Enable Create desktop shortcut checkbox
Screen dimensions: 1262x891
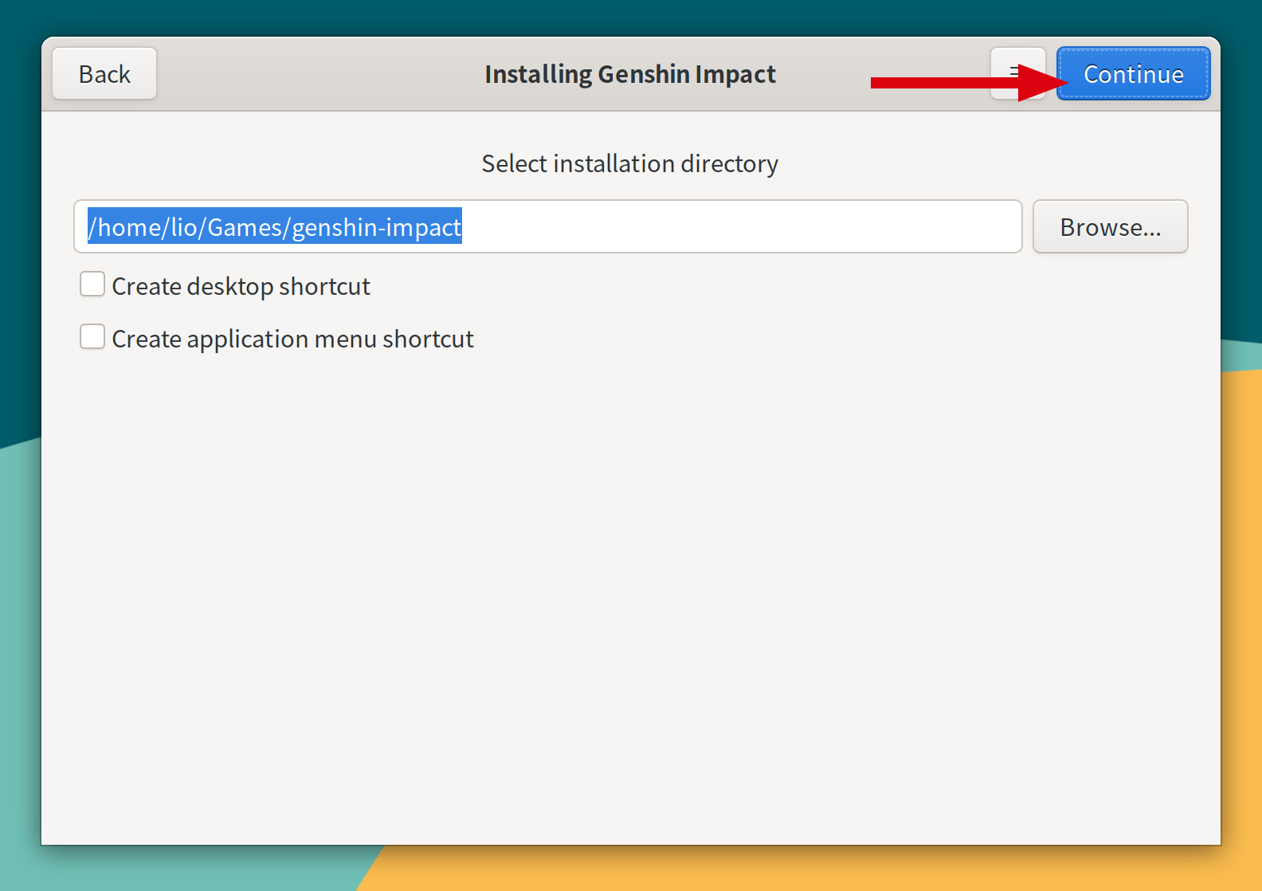pyautogui.click(x=92, y=285)
